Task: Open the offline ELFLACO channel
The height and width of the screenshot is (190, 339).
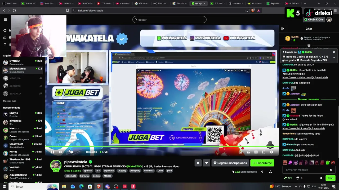Action: click(23, 93)
